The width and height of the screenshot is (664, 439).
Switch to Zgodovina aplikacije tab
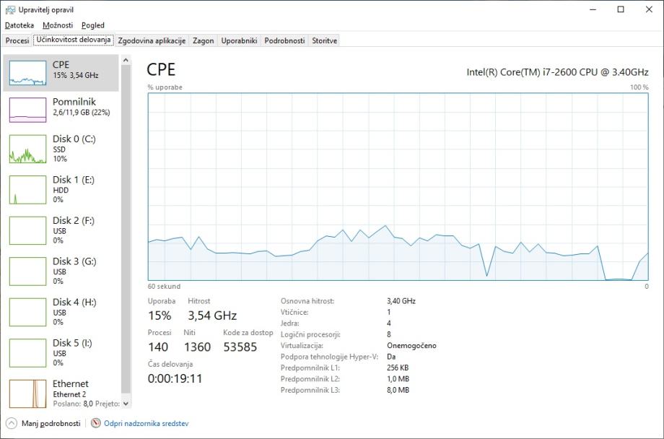pos(152,40)
